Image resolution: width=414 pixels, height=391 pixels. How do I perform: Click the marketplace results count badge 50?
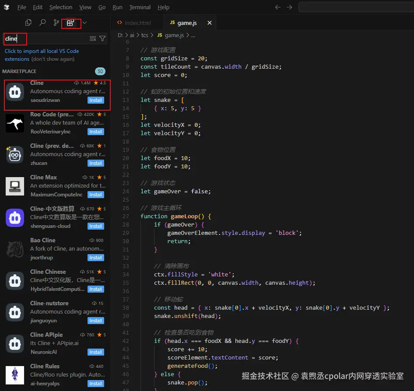[x=100, y=71]
